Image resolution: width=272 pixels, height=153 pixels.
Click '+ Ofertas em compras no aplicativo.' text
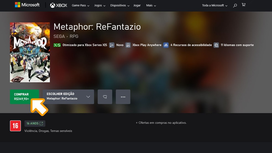[x=161, y=123]
